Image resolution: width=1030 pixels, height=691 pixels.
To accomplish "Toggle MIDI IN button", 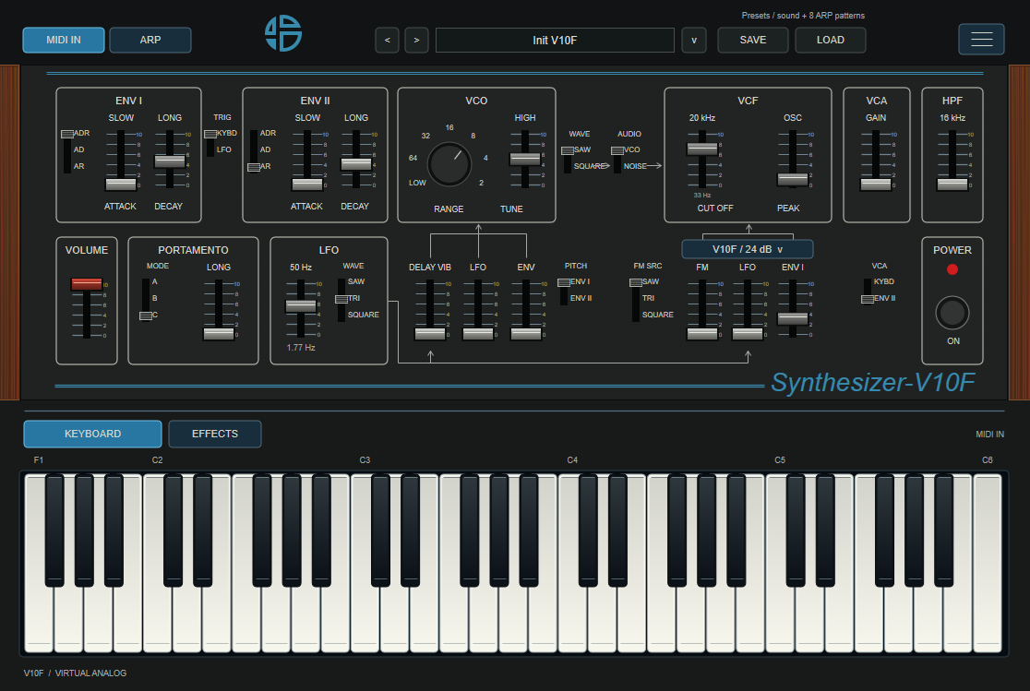I will 64,40.
